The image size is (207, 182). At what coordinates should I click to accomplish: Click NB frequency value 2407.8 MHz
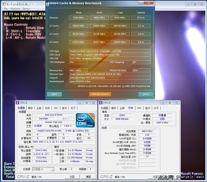(162, 123)
